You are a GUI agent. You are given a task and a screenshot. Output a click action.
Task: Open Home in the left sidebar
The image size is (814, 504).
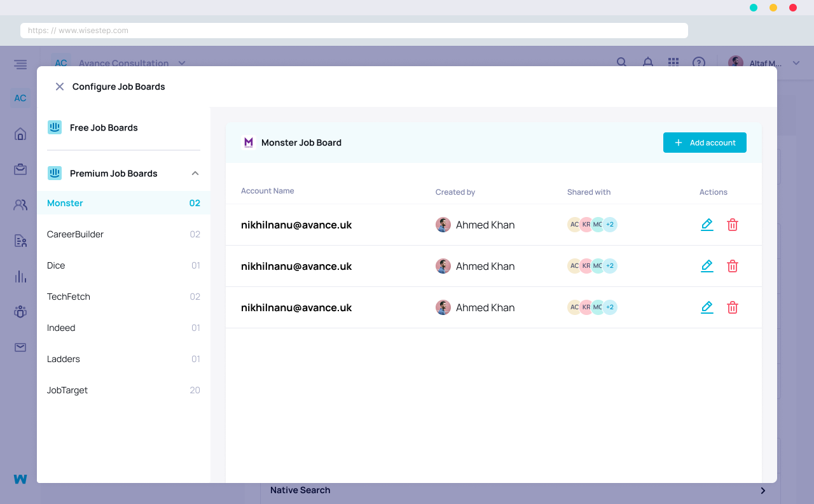pos(20,134)
